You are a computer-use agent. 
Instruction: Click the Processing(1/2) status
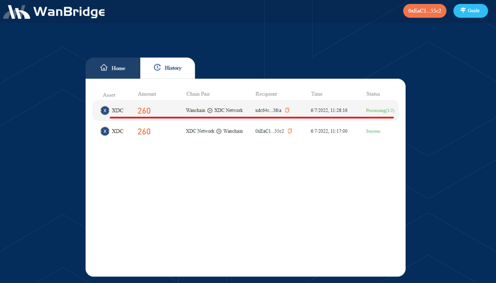tap(380, 110)
